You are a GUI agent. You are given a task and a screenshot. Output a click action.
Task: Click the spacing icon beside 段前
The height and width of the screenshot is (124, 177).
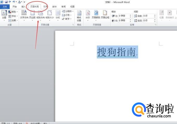(x=135, y=16)
